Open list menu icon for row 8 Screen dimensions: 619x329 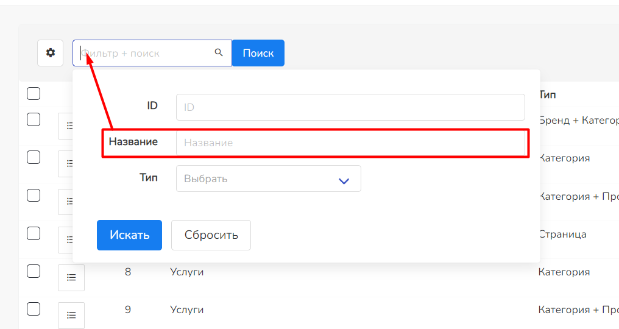click(71, 277)
